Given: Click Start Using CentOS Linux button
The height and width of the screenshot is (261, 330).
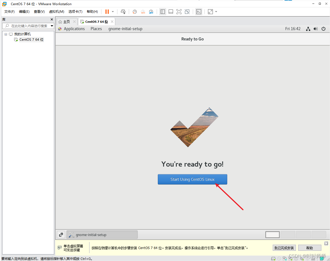Looking at the screenshot, I should [x=193, y=179].
